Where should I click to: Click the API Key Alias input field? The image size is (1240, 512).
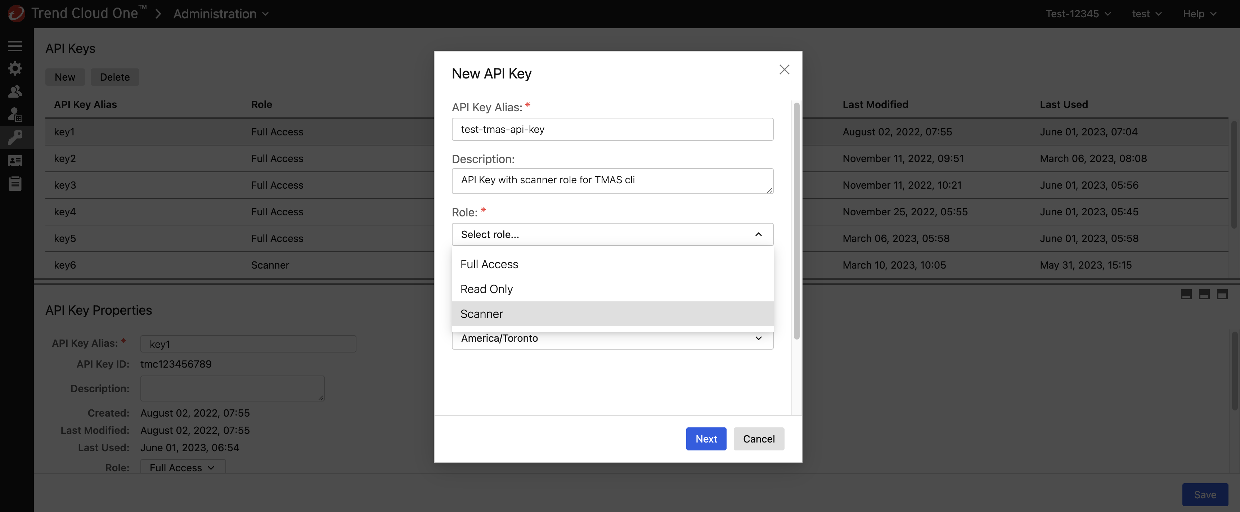coord(612,130)
